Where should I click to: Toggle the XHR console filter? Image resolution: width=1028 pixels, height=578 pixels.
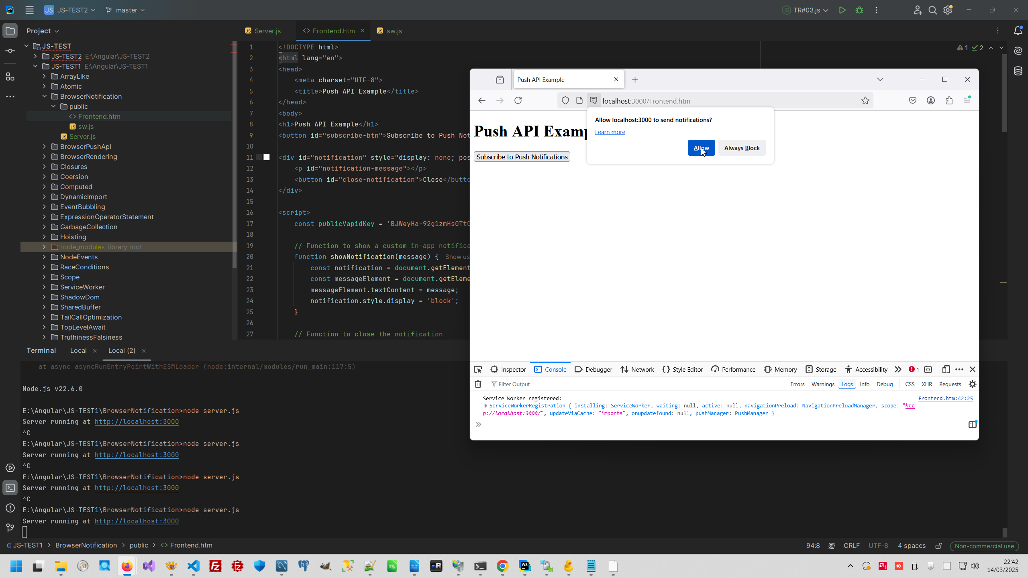pos(927,384)
